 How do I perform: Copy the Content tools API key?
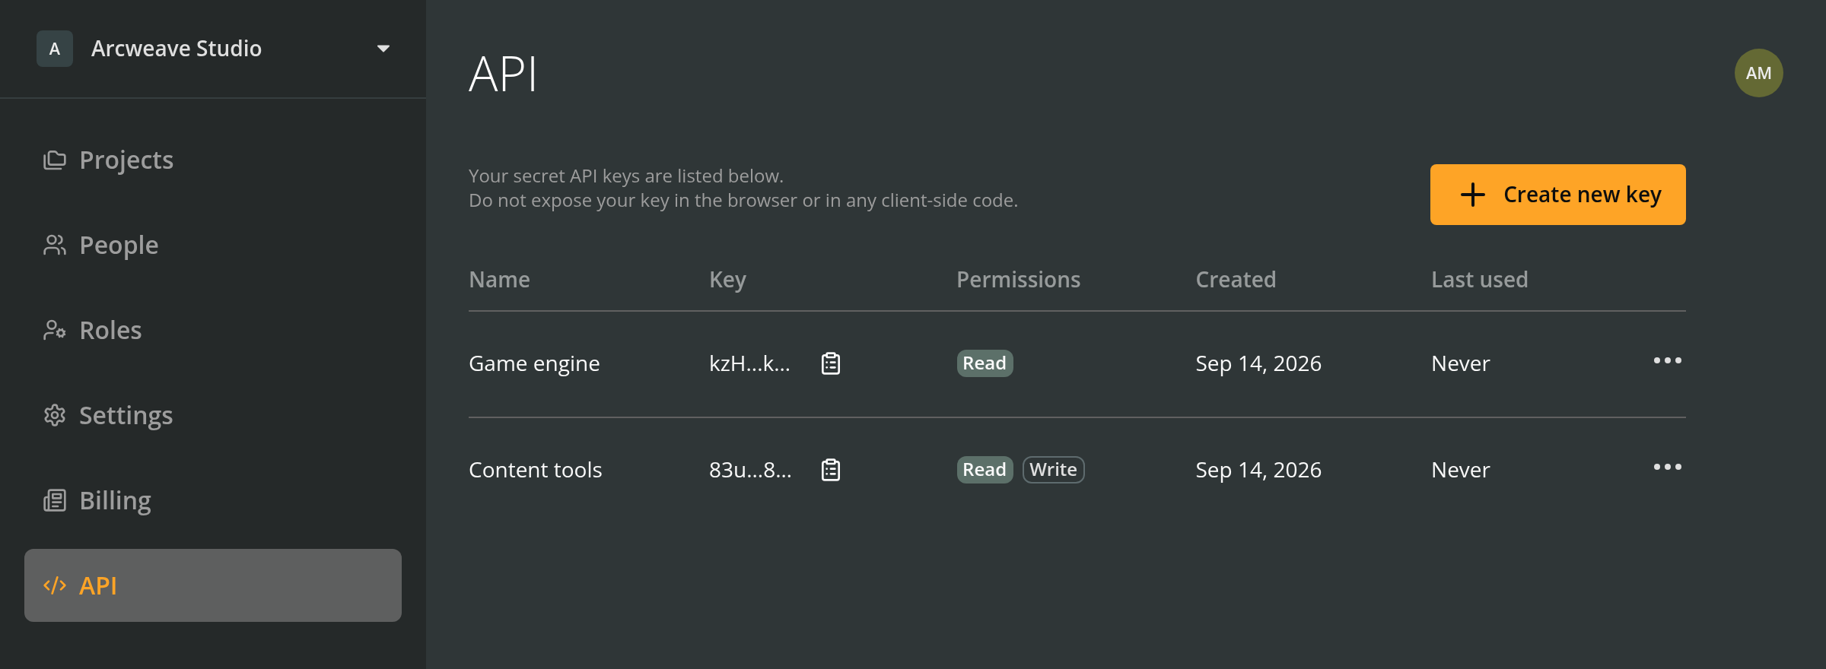click(831, 470)
